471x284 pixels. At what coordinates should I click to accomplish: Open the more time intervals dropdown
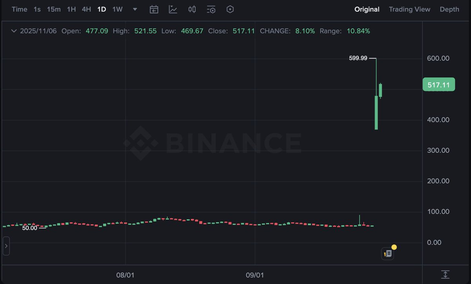(x=135, y=9)
